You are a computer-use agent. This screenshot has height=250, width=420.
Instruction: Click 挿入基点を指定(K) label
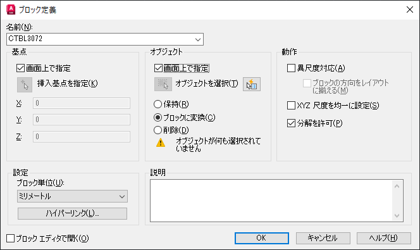[x=67, y=84]
